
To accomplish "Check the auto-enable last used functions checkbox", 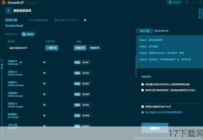I will (142, 84).
